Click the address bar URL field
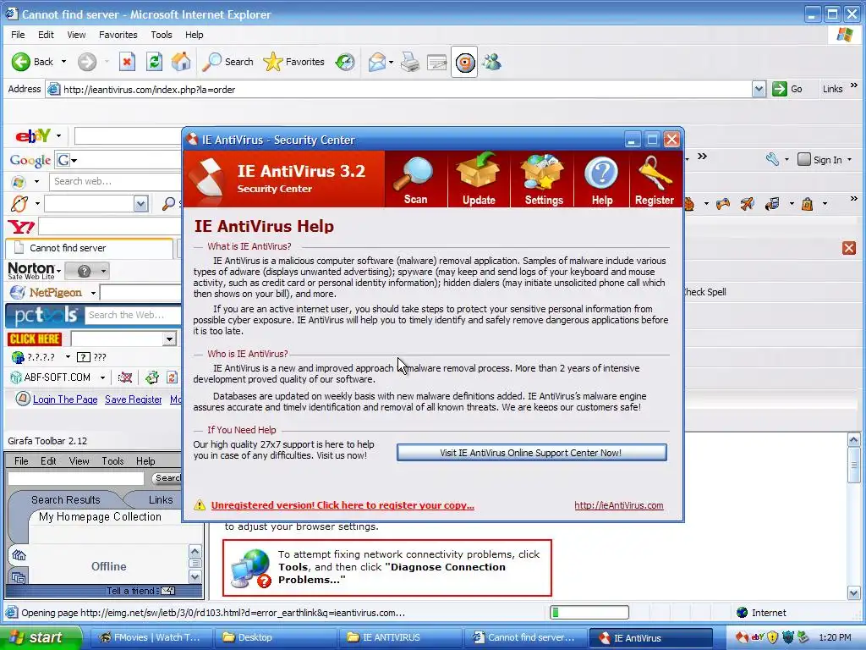This screenshot has width=866, height=650. point(406,89)
